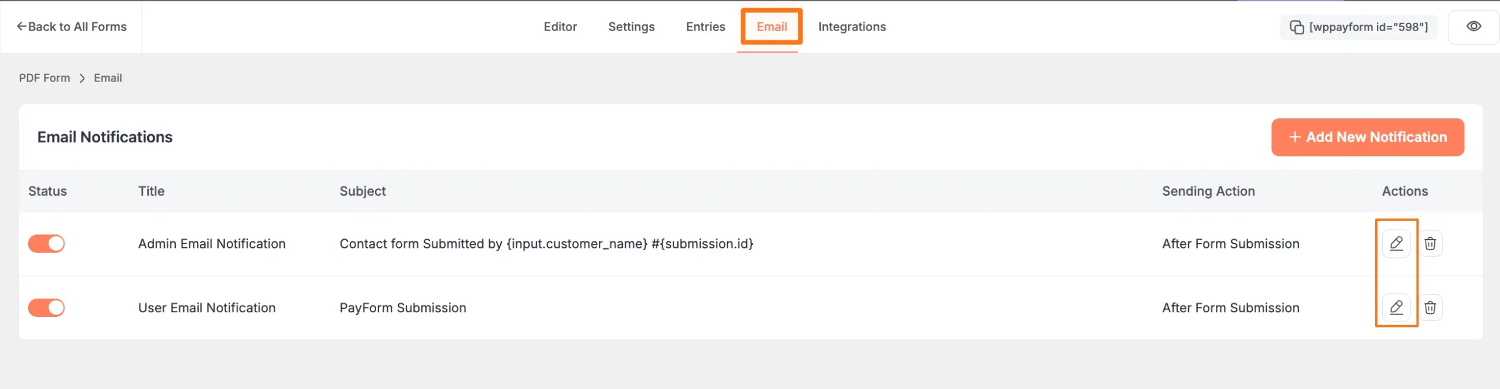Click the preview eye icon
The height and width of the screenshot is (389, 1500).
1474,27
